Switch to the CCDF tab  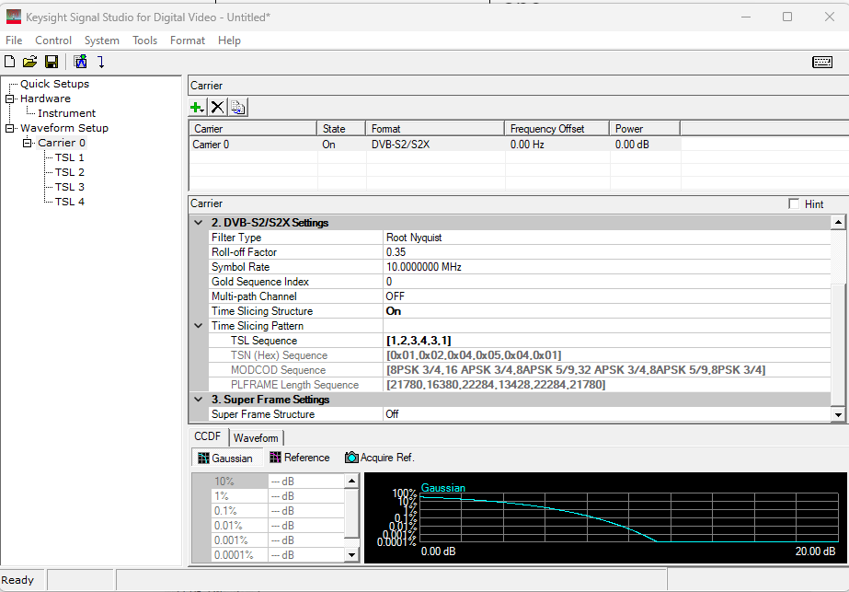[208, 436]
